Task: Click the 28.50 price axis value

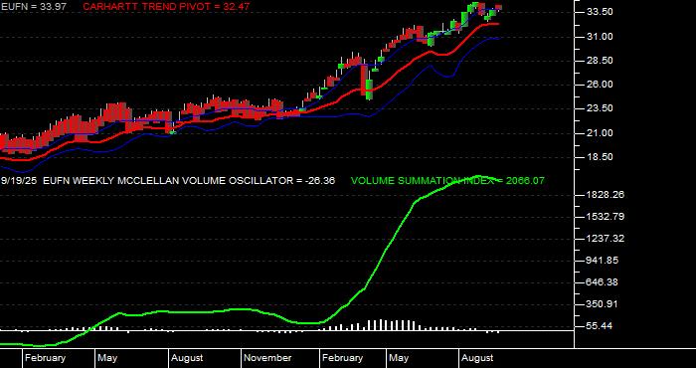Action: point(600,61)
